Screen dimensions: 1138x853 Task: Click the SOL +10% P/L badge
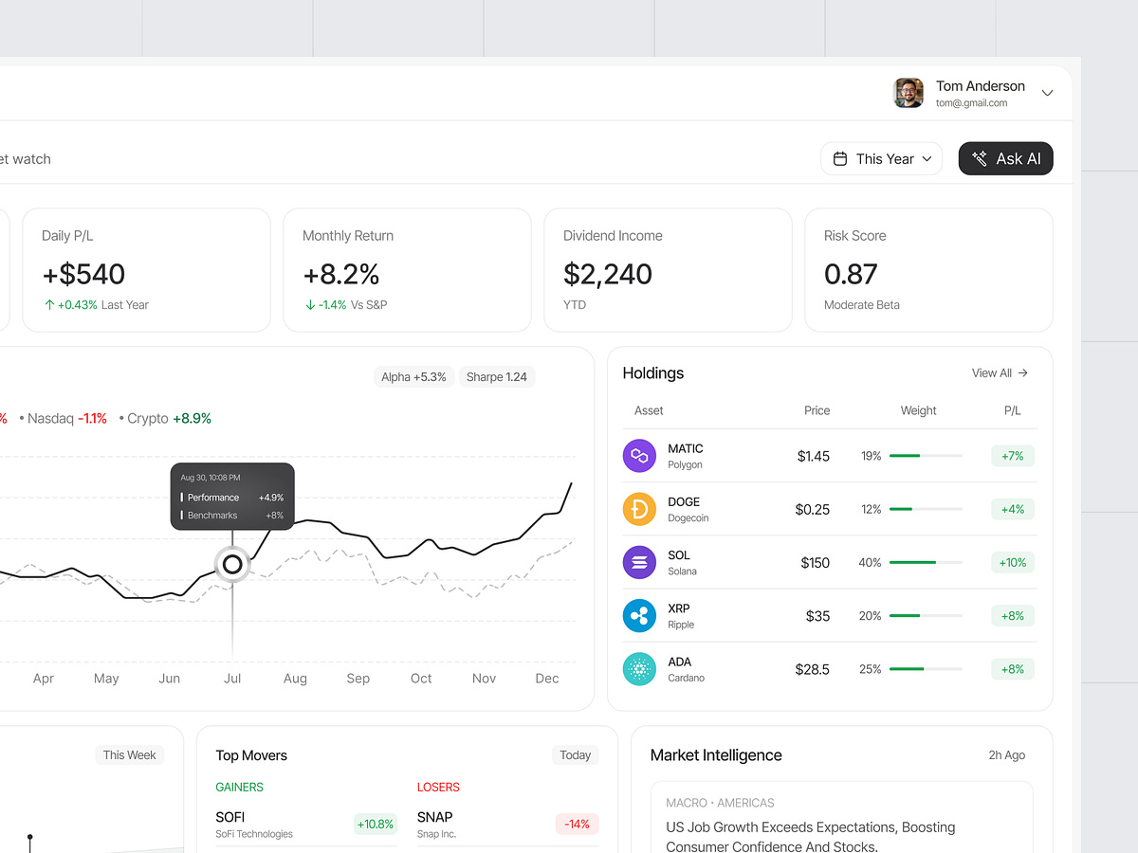pos(1013,562)
